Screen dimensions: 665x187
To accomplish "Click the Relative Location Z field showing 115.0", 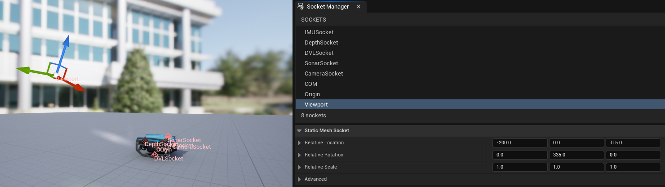I will tap(633, 143).
